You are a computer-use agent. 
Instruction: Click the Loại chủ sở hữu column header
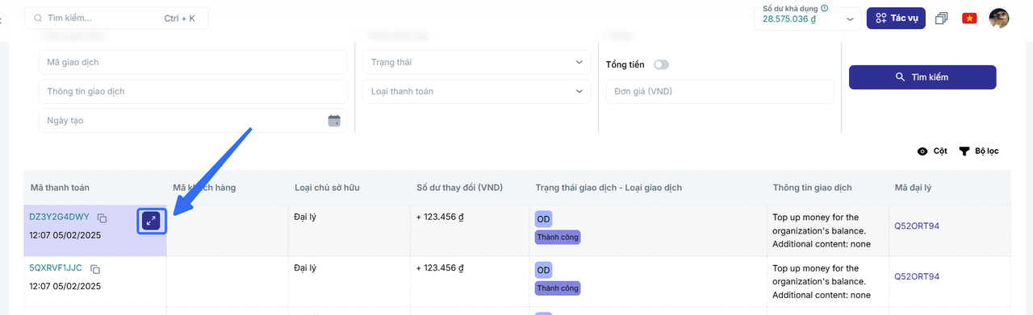pos(327,188)
